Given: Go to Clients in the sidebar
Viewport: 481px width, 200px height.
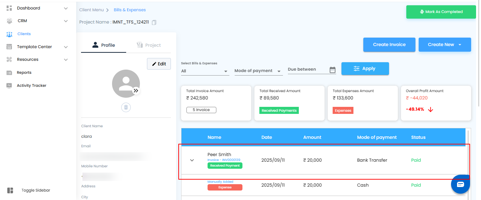Looking at the screenshot, I should (24, 34).
